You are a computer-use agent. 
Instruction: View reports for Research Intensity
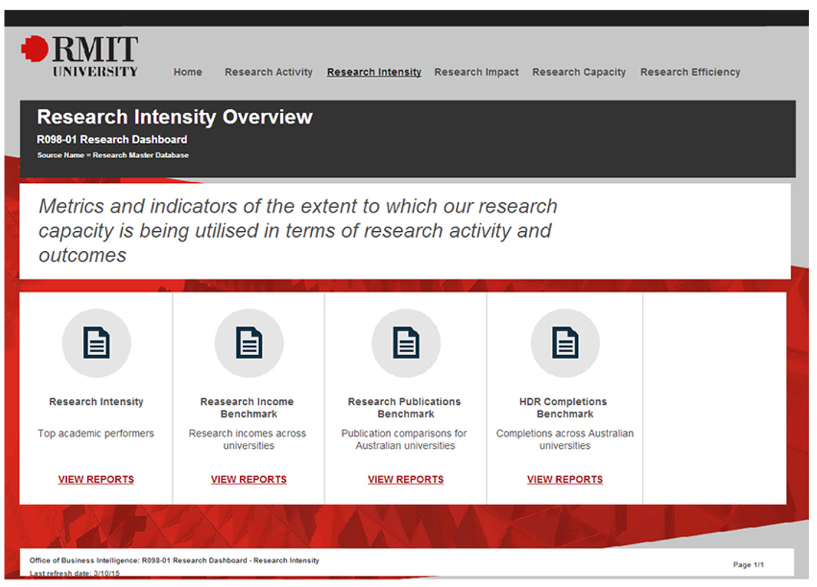point(96,479)
